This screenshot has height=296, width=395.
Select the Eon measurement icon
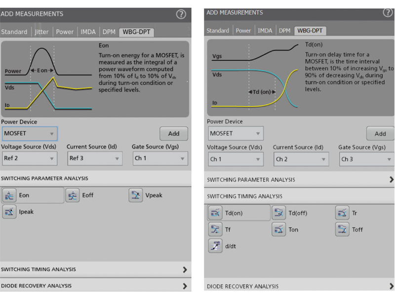tap(10, 195)
